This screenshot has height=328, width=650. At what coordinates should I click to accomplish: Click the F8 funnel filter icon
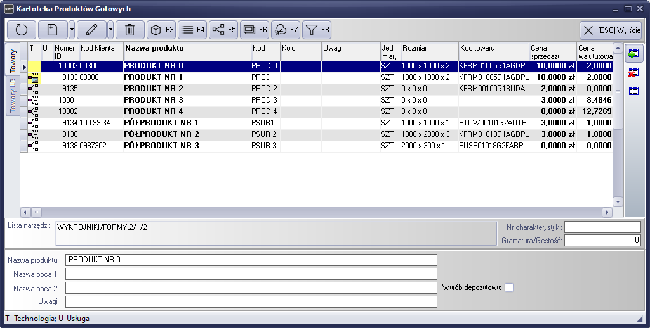click(317, 29)
